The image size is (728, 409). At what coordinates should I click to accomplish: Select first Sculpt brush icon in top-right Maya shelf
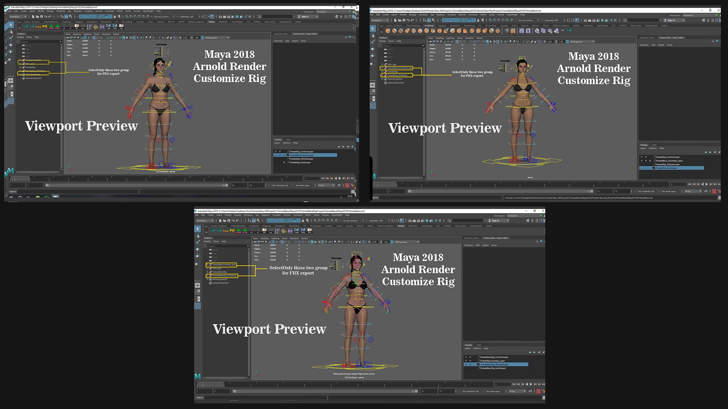[388, 31]
